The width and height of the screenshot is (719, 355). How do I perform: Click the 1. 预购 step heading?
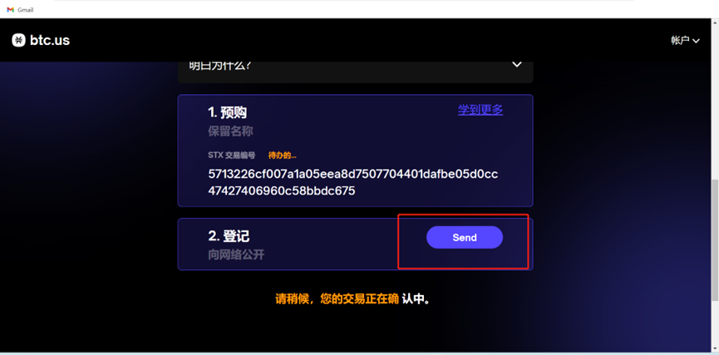228,112
